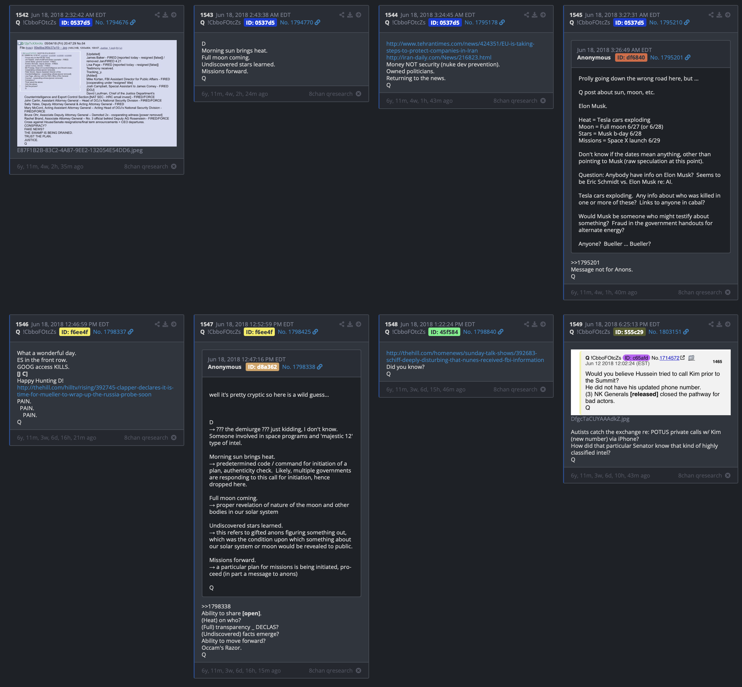Click download icon on post 1544
Viewport: 742px width, 687px height.
[535, 15]
